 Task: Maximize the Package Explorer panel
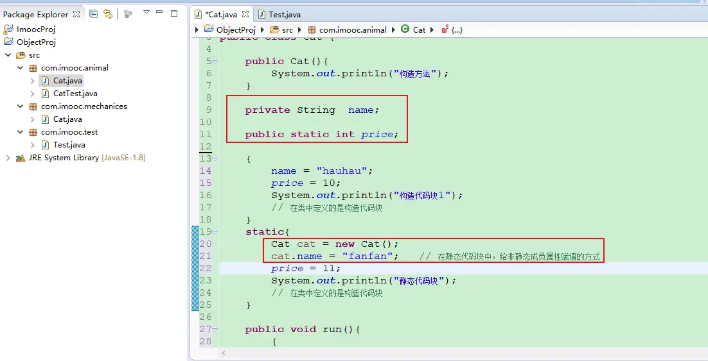[173, 13]
